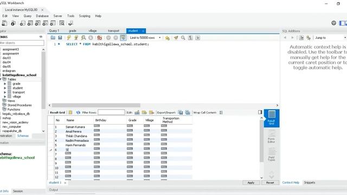Open the Jump to dropdown
Image resolution: width=347 pixels, height=195 pixels.
pos(330,37)
